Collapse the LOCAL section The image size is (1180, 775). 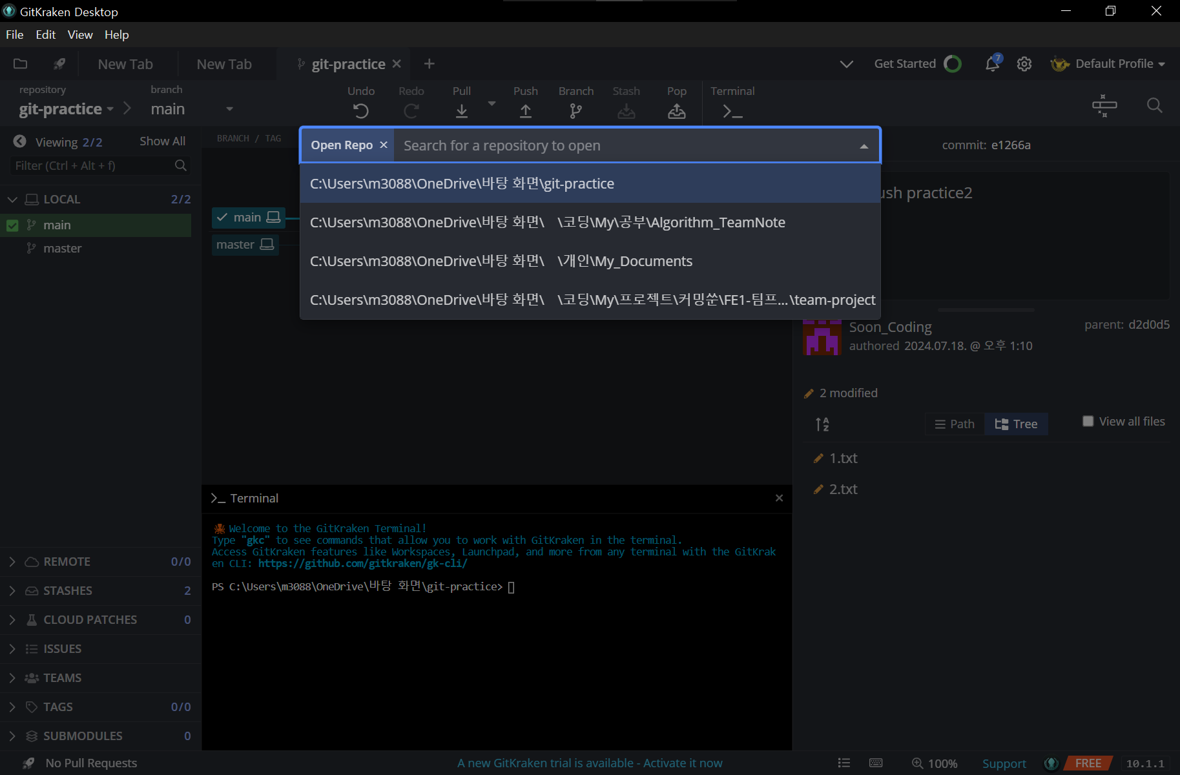click(12, 200)
